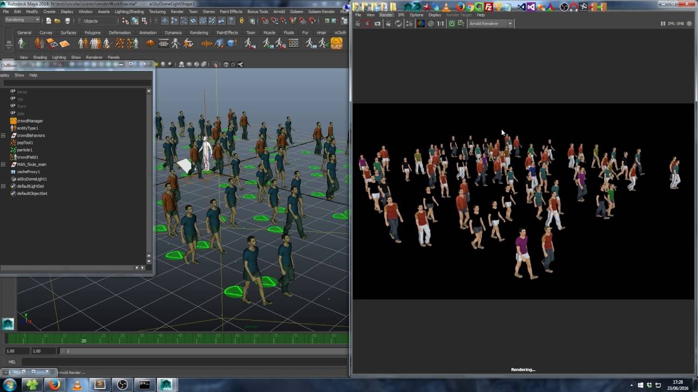
Task: Open the Lighting/Shading menu
Action: click(129, 11)
